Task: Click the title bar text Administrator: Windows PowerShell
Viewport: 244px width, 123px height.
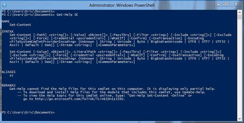Action: click(122, 5)
